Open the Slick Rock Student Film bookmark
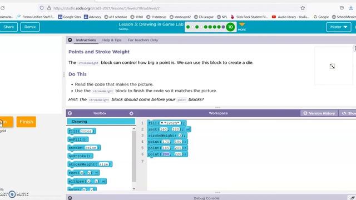 pos(249,17)
